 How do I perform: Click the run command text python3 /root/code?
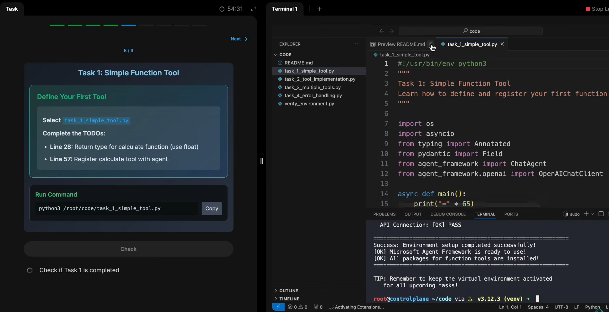[x=100, y=208]
